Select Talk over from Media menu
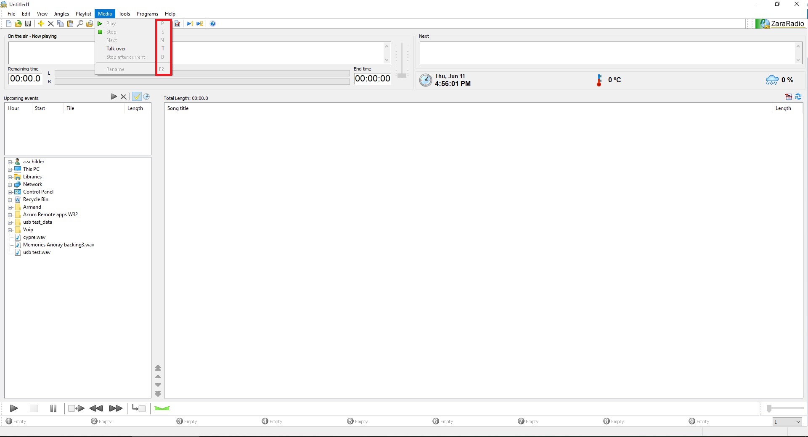 tap(116, 49)
